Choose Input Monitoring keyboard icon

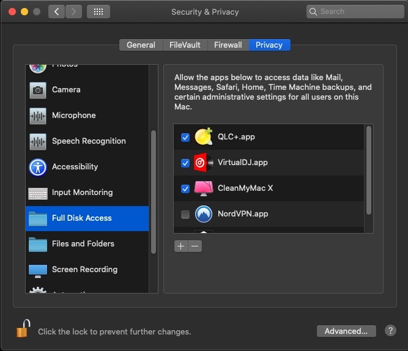coord(38,193)
